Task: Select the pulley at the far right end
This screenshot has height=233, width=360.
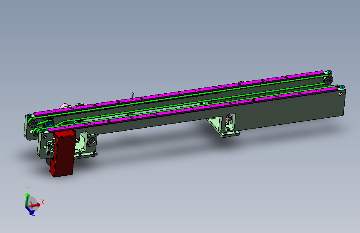Action: 328,80
